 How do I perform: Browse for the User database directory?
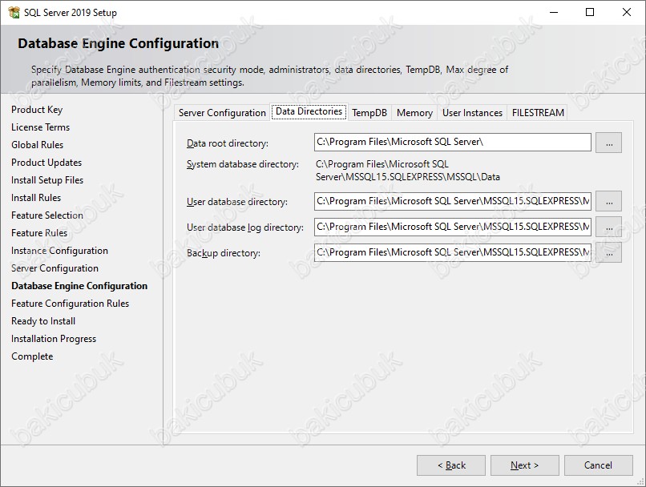coord(608,202)
